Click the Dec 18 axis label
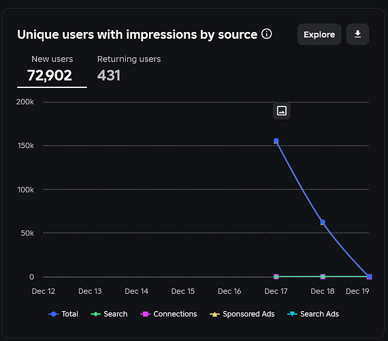Viewport: 388px width, 341px height. click(x=323, y=291)
